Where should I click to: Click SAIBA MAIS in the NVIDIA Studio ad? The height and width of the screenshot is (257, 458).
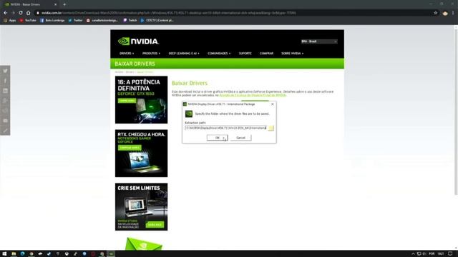(155, 225)
